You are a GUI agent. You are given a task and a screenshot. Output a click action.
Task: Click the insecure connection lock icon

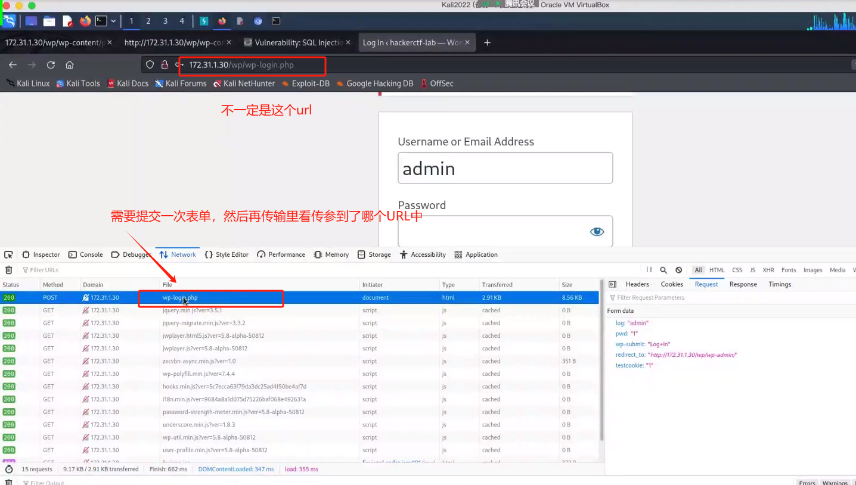point(165,65)
